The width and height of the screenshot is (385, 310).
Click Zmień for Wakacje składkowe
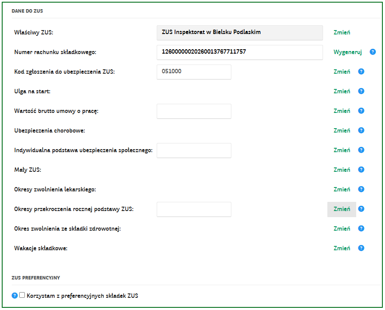pyautogui.click(x=342, y=248)
